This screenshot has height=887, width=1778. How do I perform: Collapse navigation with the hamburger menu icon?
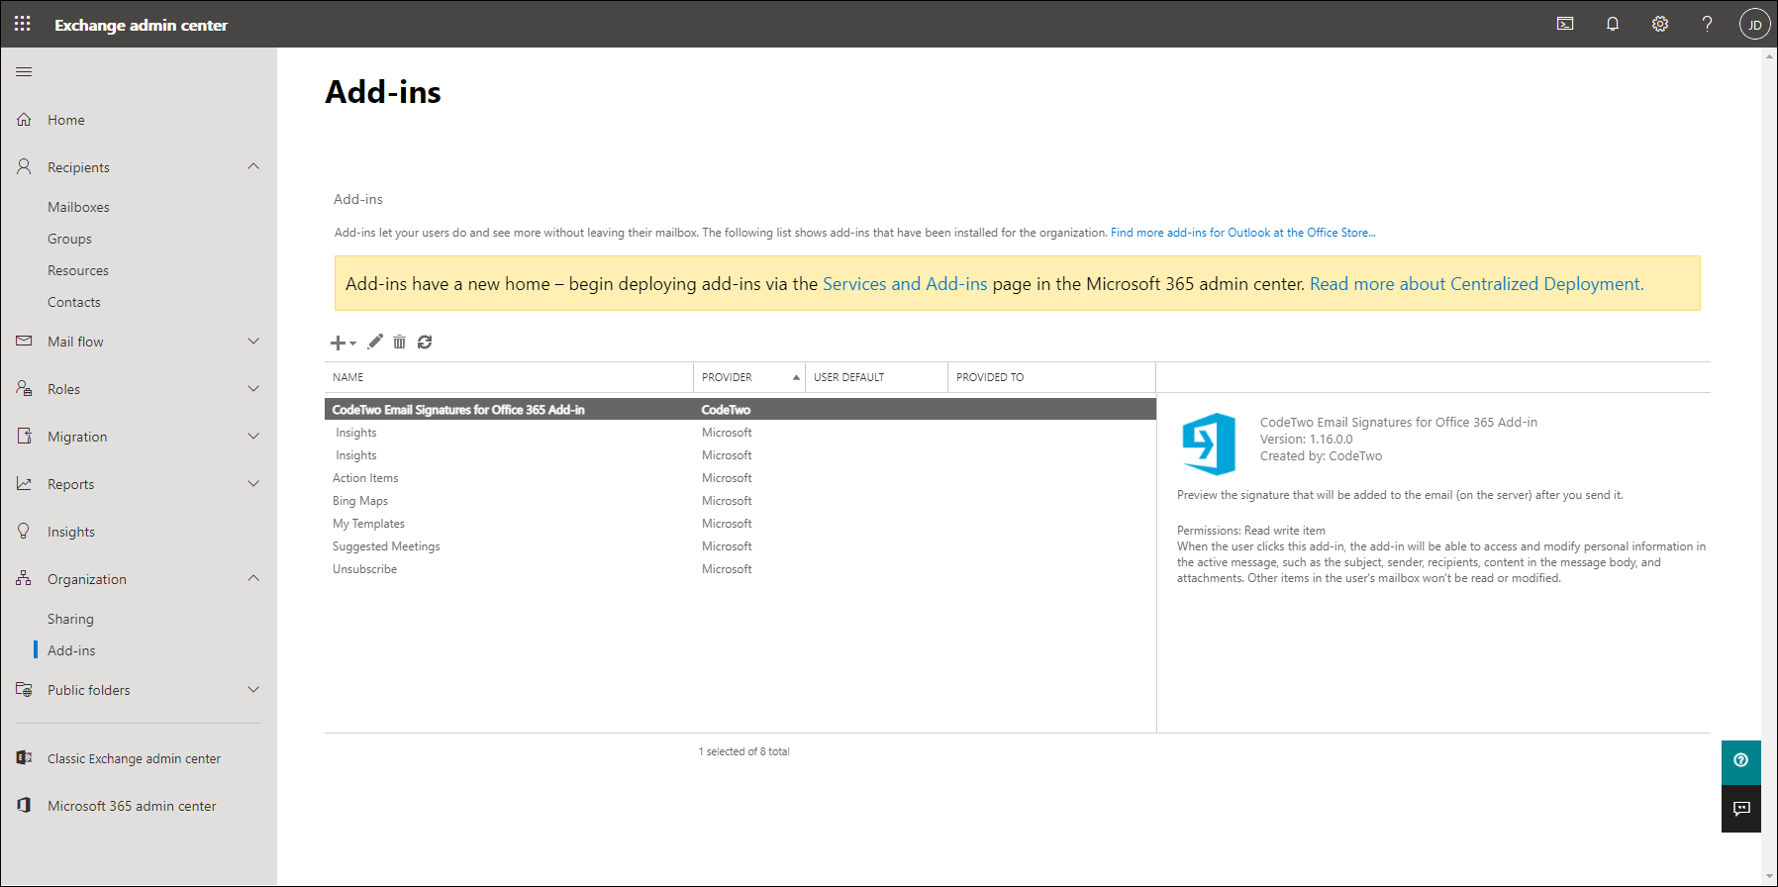click(x=24, y=71)
